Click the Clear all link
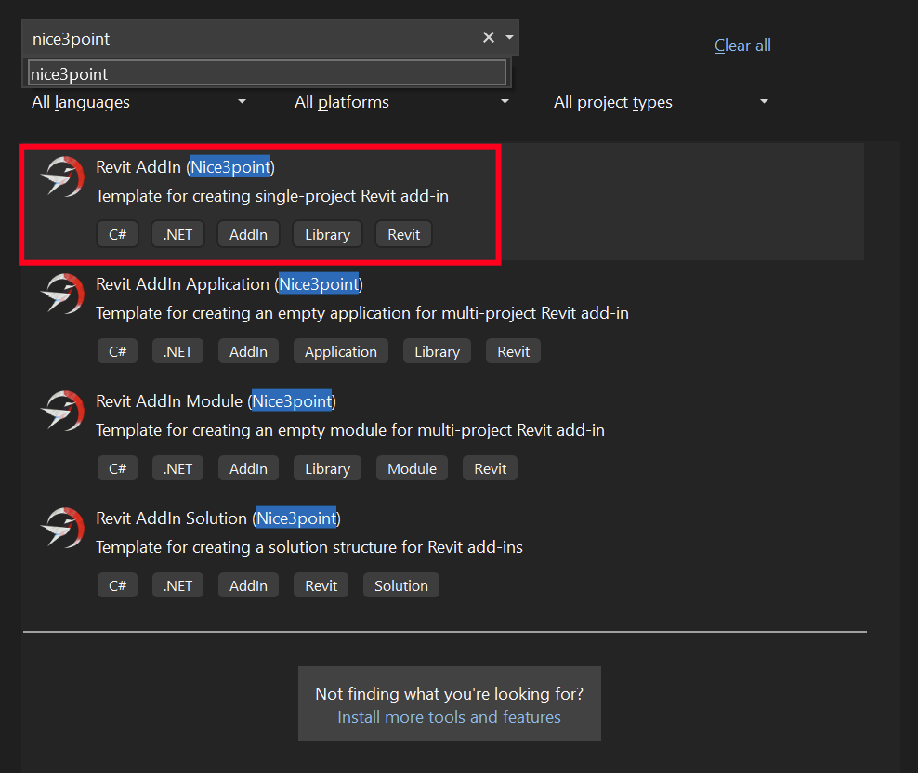918x773 pixels. pyautogui.click(x=742, y=46)
